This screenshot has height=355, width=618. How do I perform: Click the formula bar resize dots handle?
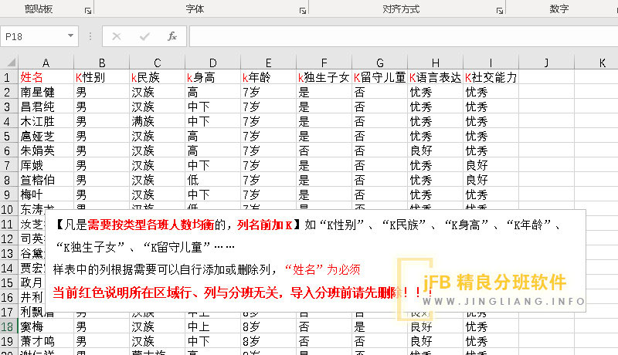pos(90,36)
